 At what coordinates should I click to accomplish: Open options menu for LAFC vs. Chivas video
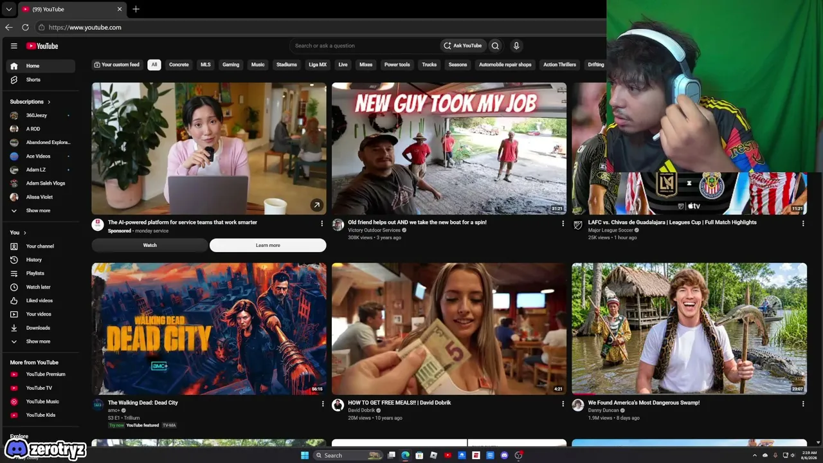click(803, 223)
